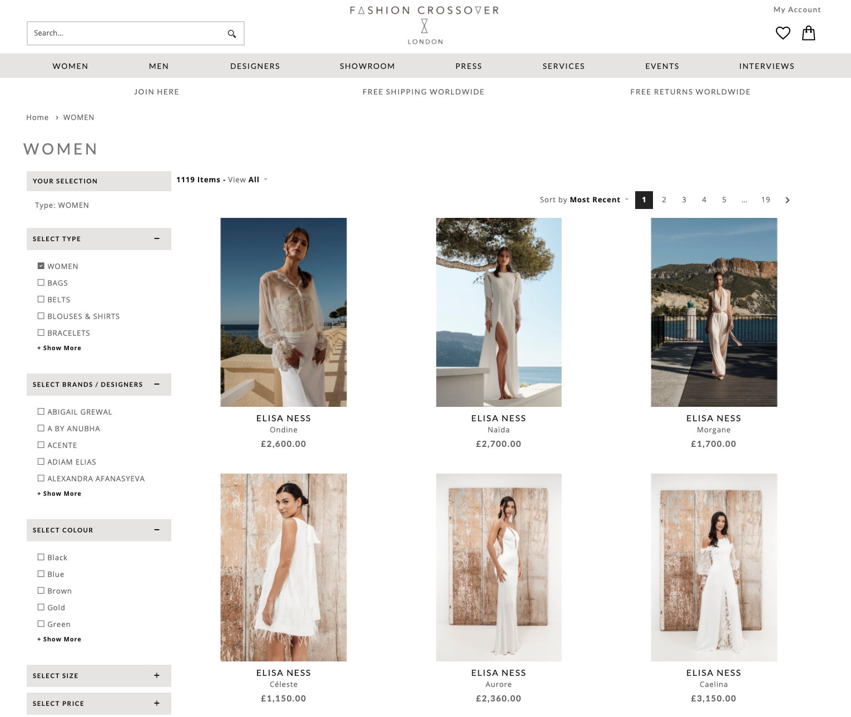Open the Naïda product image
Image resolution: width=851 pixels, height=717 pixels.
pos(499,312)
